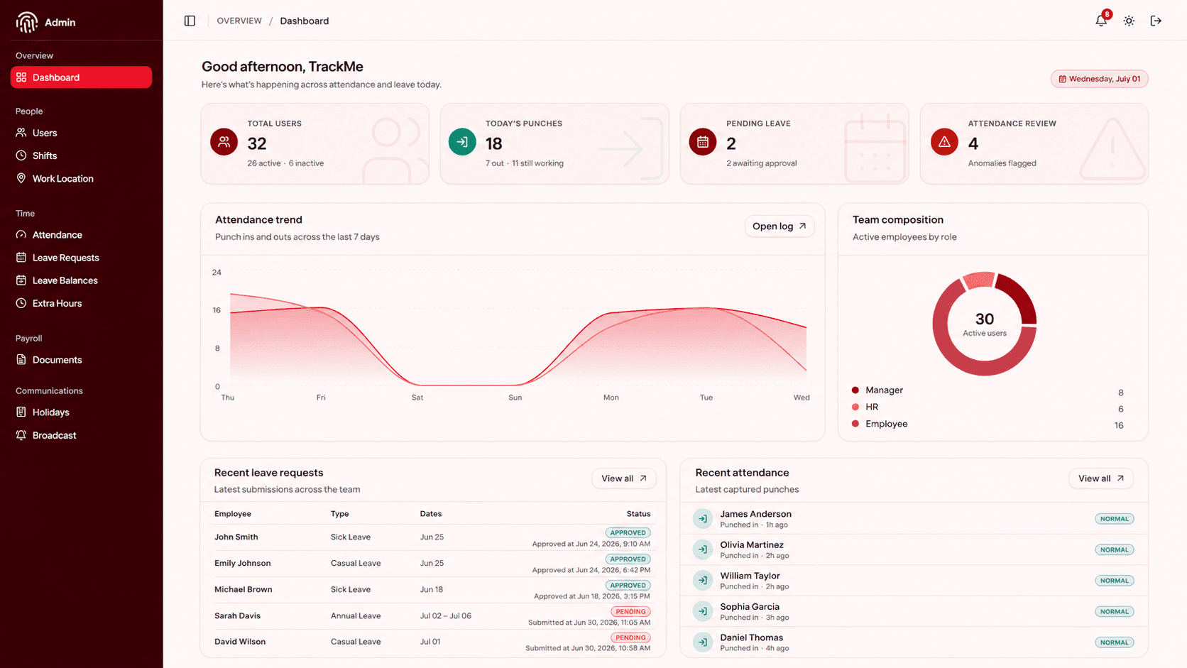1187x668 pixels.
Task: Click the fingerprint Admin logo icon
Action: 26,22
